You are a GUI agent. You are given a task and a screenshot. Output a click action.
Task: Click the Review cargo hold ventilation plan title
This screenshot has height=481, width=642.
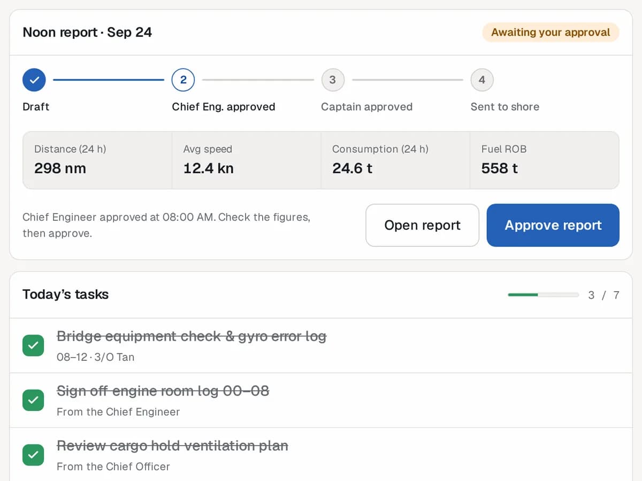[x=172, y=445]
